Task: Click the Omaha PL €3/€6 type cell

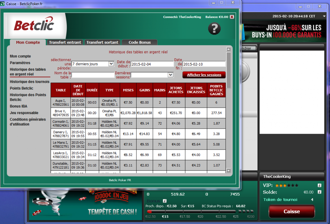Action: pos(110,113)
